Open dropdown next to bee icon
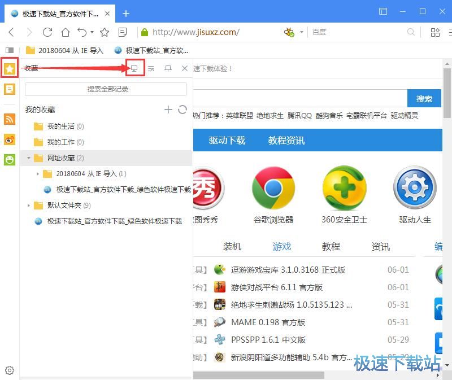 [x=302, y=32]
